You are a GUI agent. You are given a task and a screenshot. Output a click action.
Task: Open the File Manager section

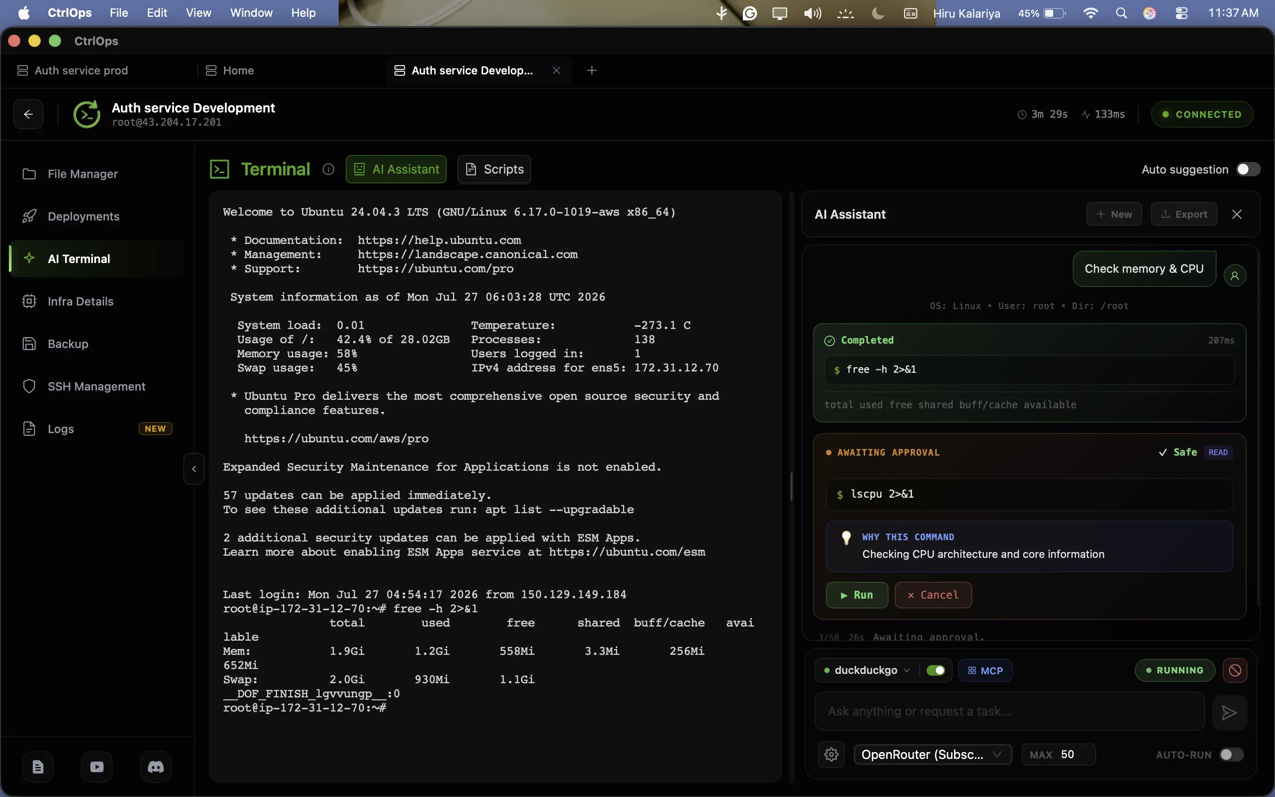pyautogui.click(x=97, y=174)
